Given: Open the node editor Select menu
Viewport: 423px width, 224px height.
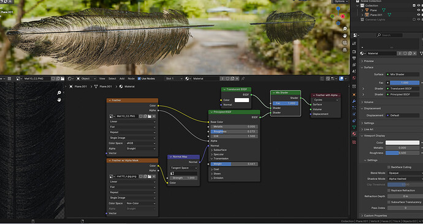Looking at the screenshot, I should [x=112, y=78].
